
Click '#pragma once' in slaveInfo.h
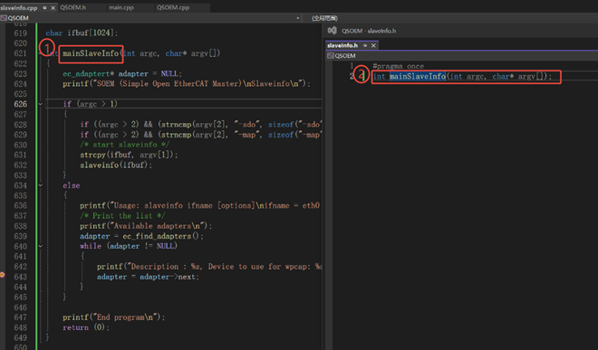coord(398,66)
